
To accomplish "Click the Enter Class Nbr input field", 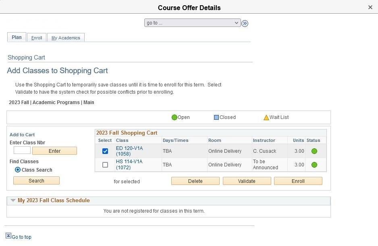I will click(x=22, y=150).
